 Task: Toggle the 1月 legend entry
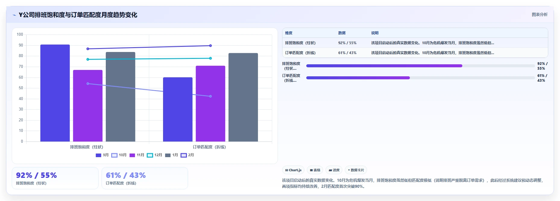pos(171,155)
